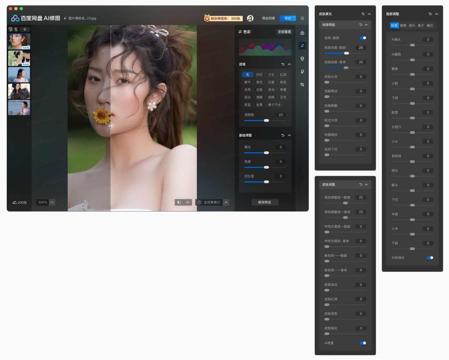Switch to the 眼睛 tab
The width and height of the screenshot is (449, 360).
click(403, 26)
